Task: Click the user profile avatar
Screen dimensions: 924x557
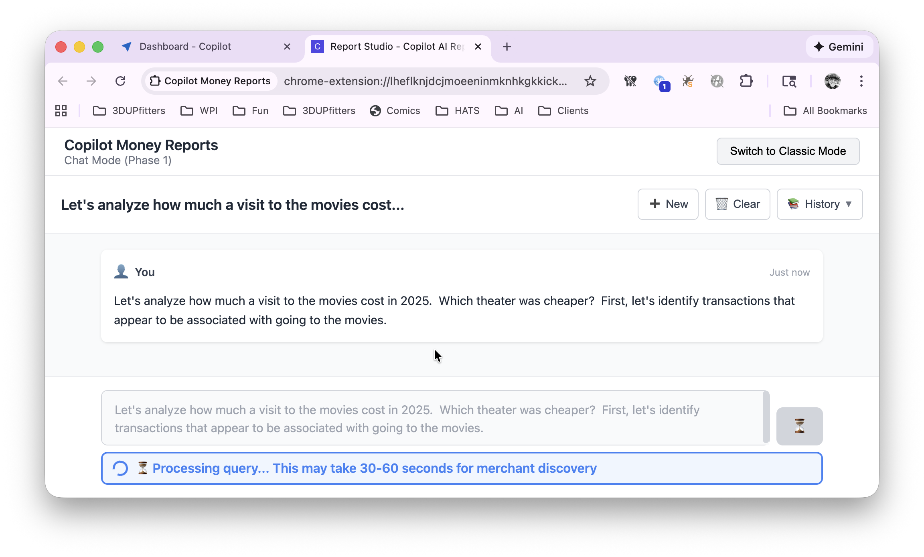Action: click(832, 81)
